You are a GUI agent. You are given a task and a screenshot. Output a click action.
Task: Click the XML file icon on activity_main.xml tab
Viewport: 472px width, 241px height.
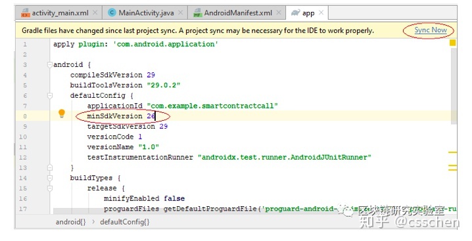click(x=25, y=13)
